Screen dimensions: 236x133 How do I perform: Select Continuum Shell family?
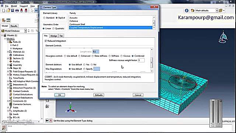pos(111,24)
